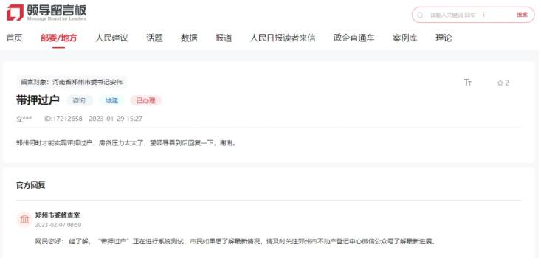The height and width of the screenshot is (278, 541).
Task: Go to the 案例库 nav tab
Action: pos(404,38)
